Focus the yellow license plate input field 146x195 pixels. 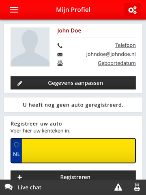click(79, 151)
